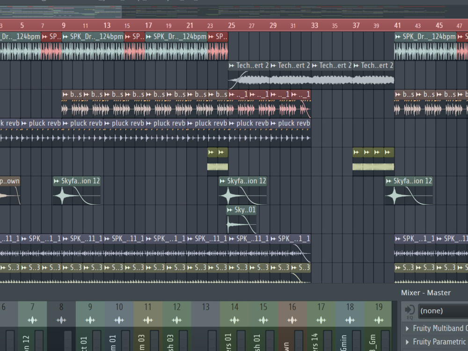Click the menu icon of the yellow clip at bar 37

point(356,153)
